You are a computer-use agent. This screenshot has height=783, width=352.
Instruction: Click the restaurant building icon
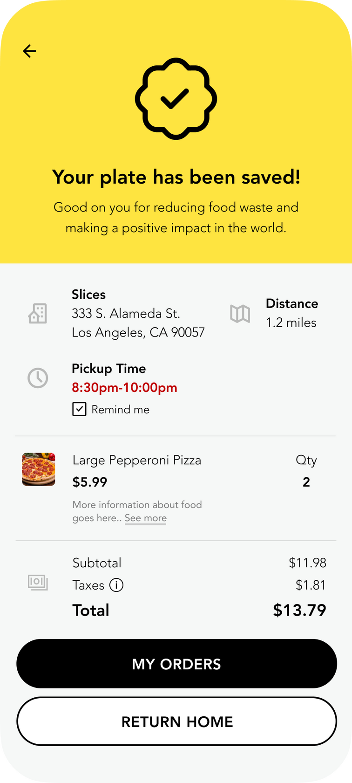click(x=38, y=314)
